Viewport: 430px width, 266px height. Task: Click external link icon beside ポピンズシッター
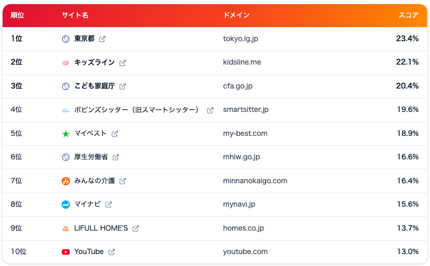(210, 110)
